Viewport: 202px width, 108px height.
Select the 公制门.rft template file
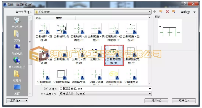pyautogui.click(x=96, y=53)
